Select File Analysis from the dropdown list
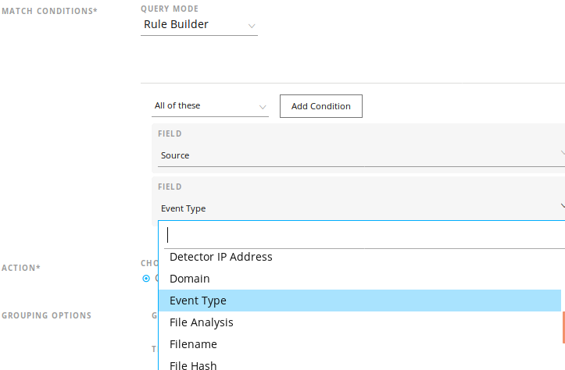 click(x=202, y=322)
